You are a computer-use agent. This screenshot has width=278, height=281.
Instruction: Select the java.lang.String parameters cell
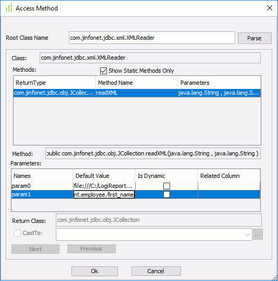219,93
